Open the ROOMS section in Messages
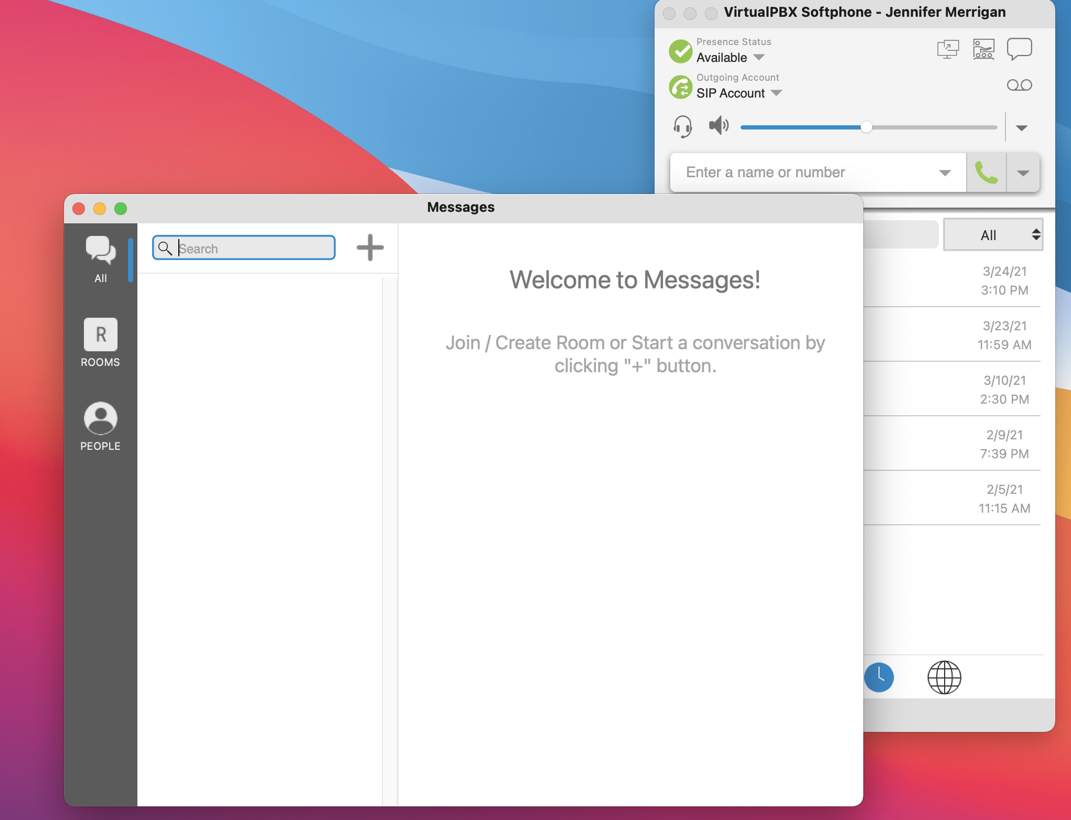 (x=100, y=342)
